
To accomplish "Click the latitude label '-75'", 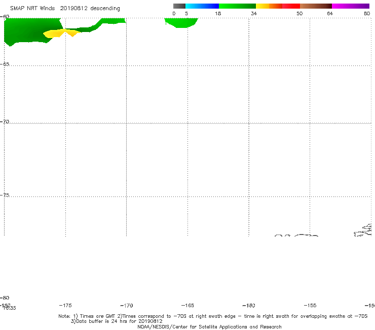I will pos(5,195).
